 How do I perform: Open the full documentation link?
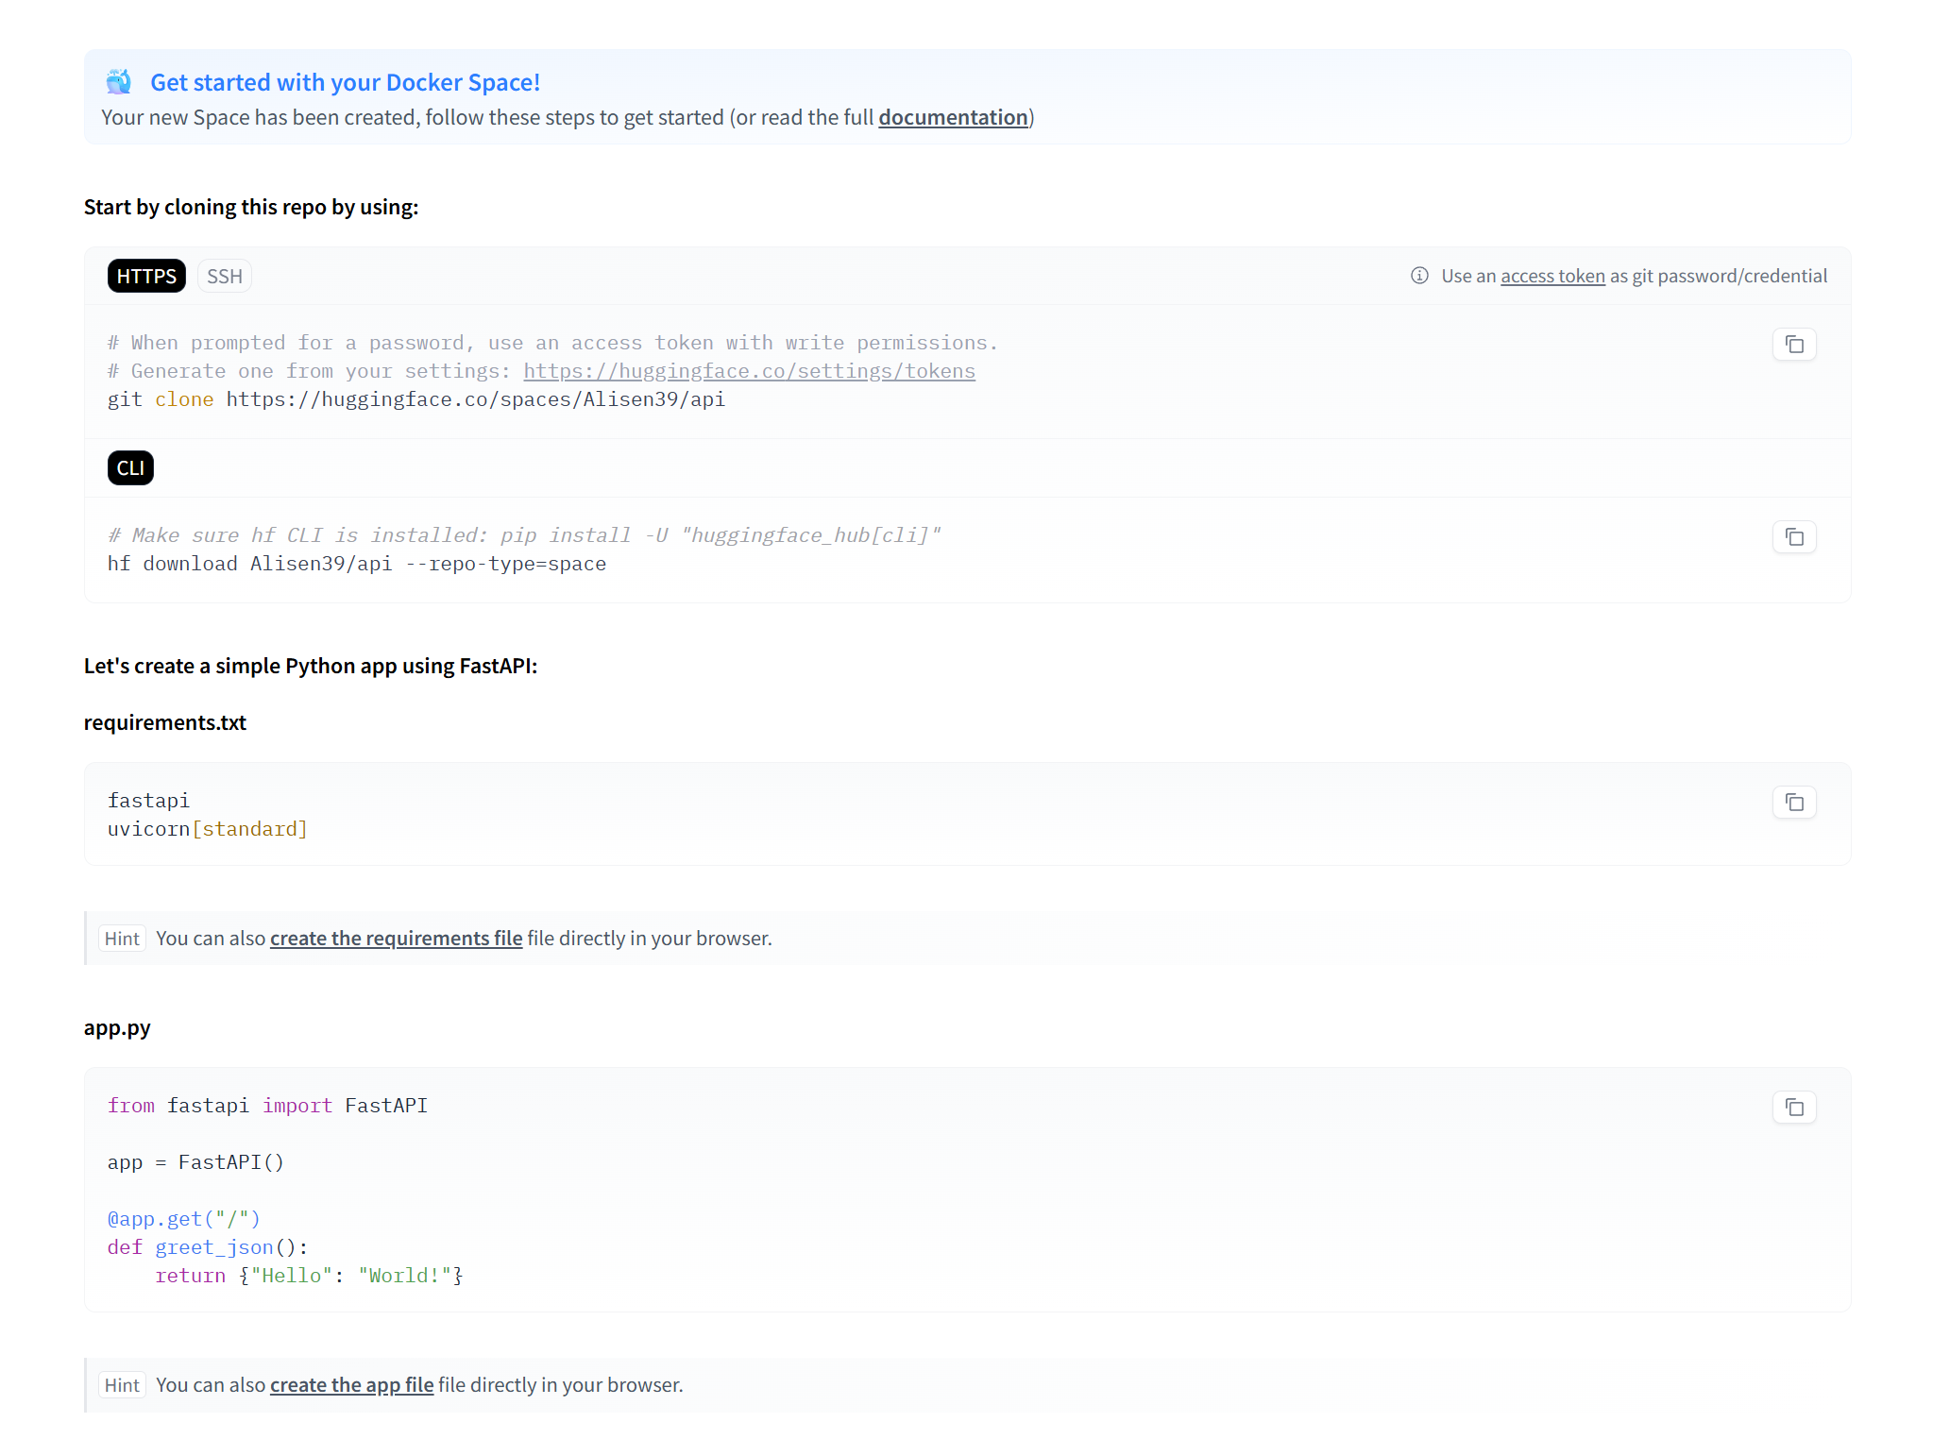[952, 118]
